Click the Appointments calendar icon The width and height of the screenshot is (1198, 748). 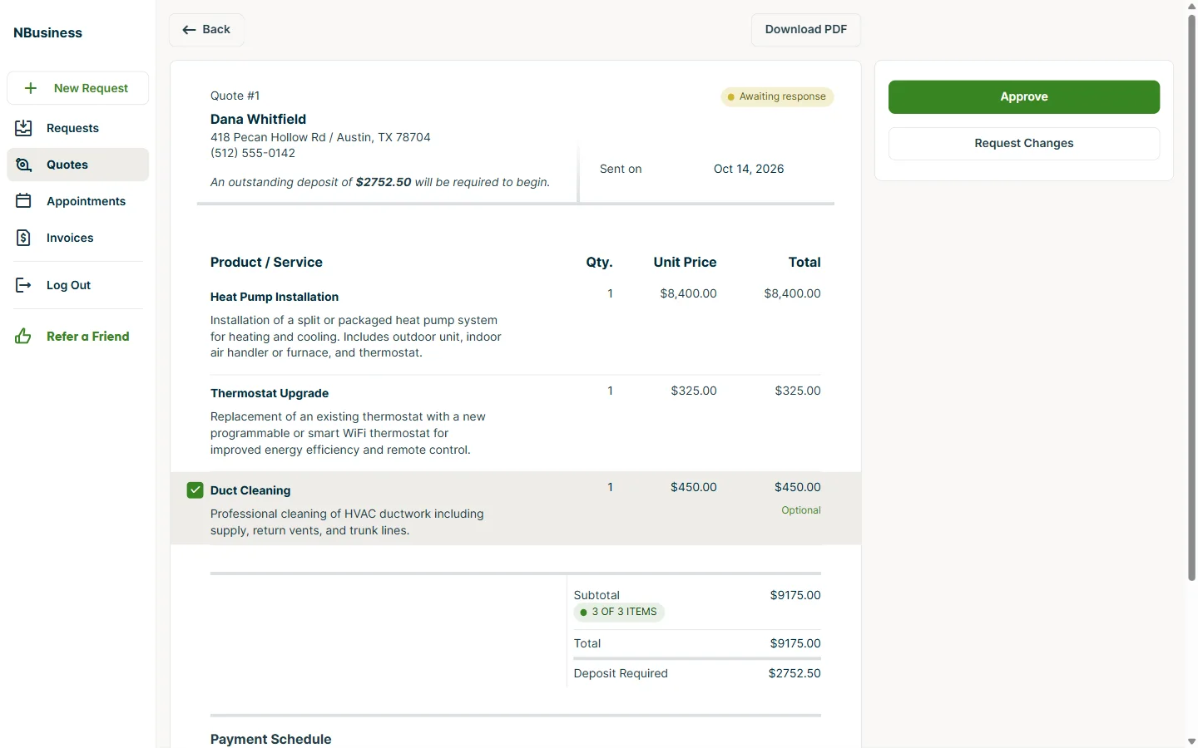[x=23, y=201]
